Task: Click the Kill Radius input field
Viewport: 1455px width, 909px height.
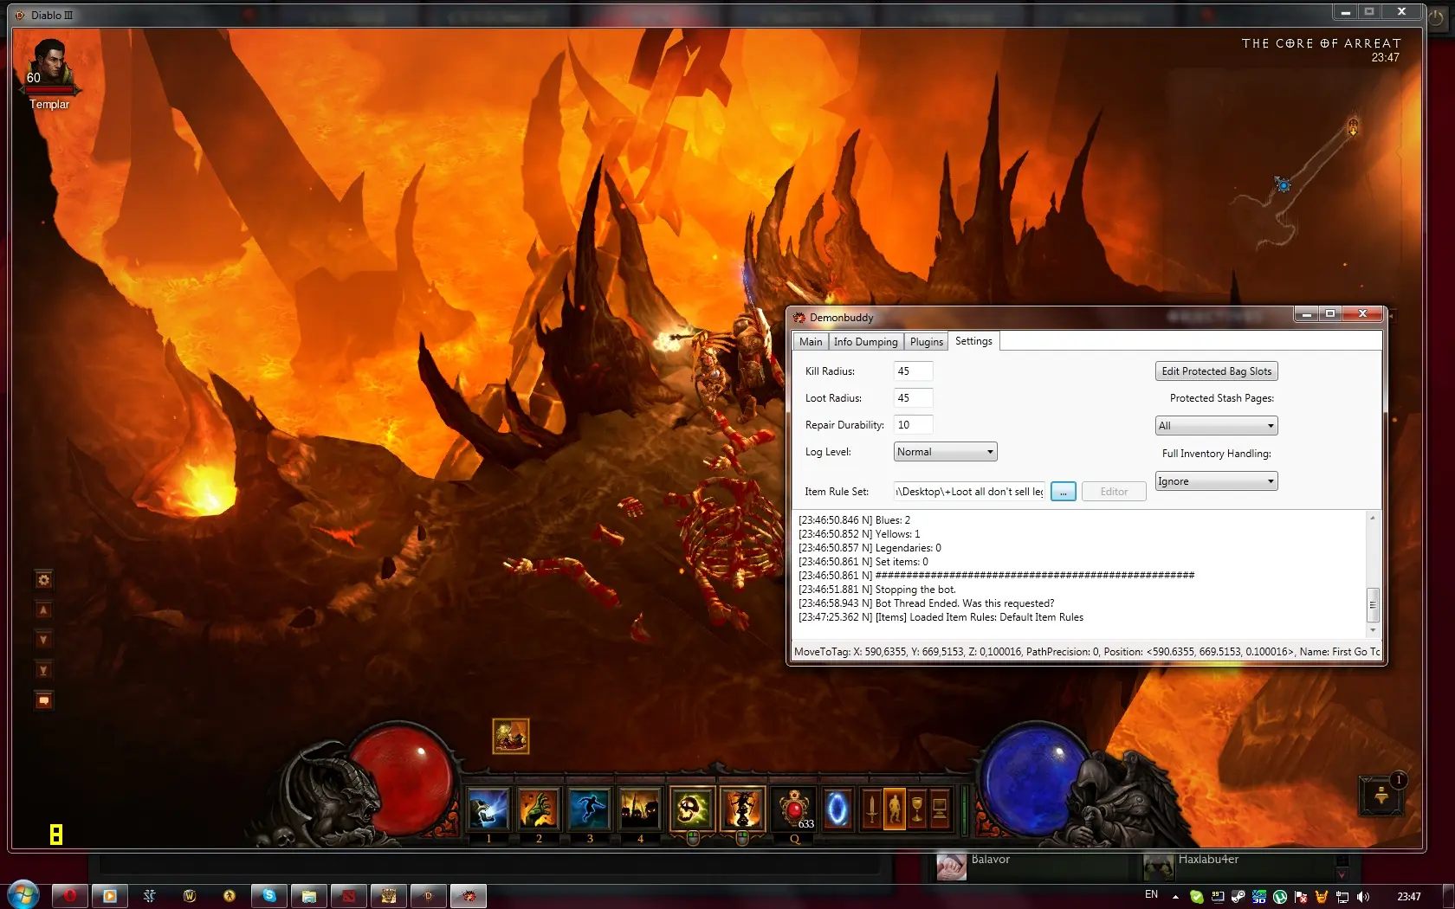Action: coord(913,371)
